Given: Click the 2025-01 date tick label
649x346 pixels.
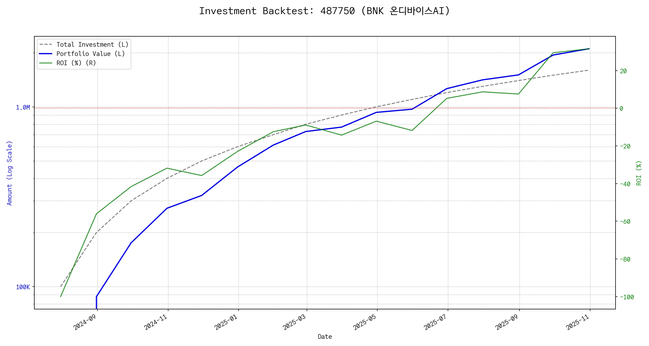Looking at the screenshot, I should pyautogui.click(x=226, y=322).
